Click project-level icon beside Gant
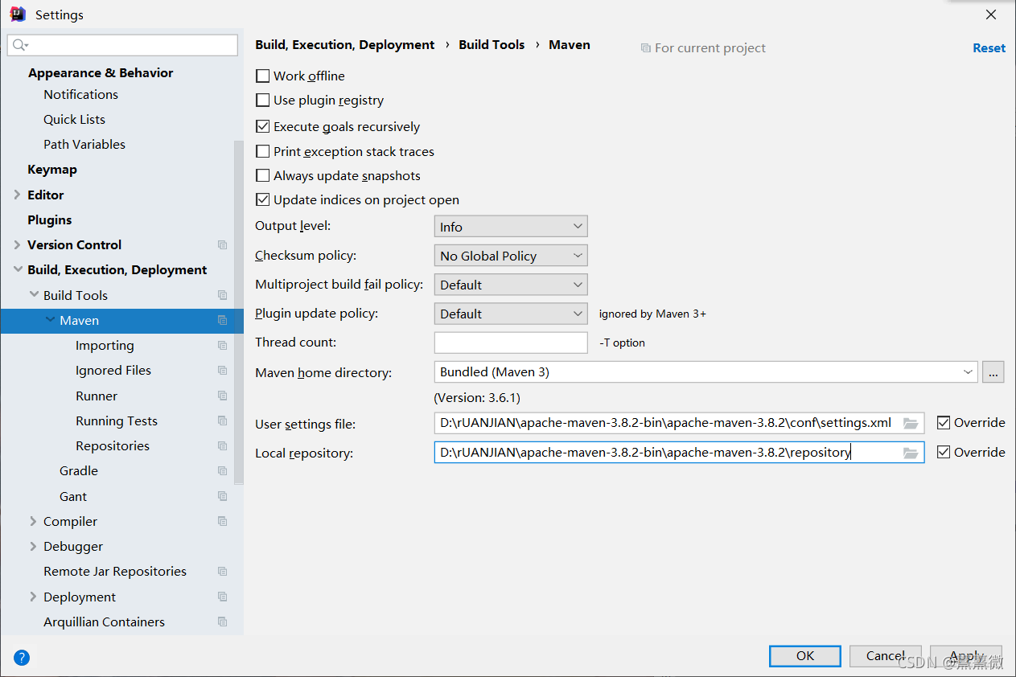This screenshot has width=1016, height=677. point(223,496)
